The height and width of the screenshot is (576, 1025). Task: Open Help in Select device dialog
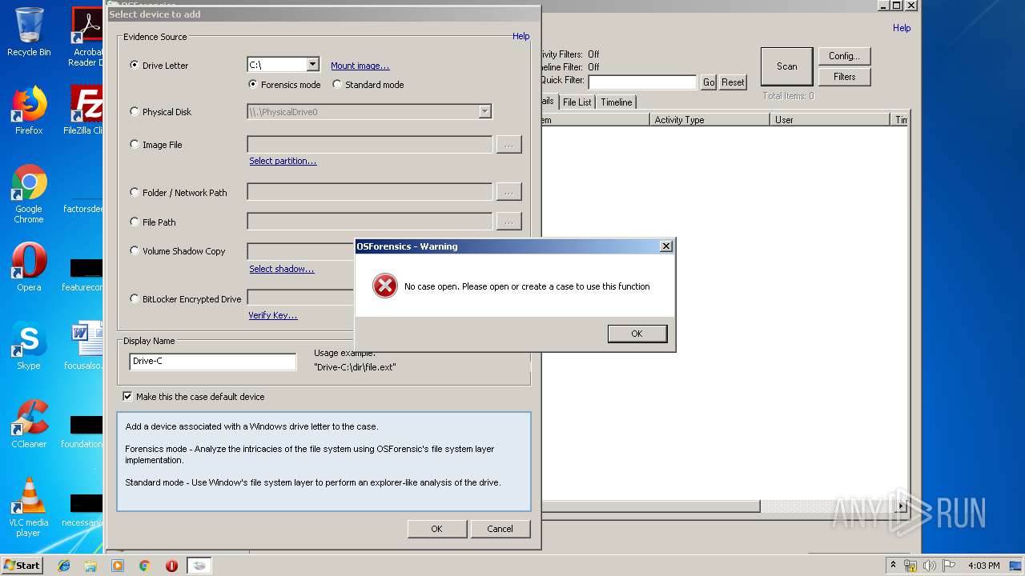[x=521, y=36]
